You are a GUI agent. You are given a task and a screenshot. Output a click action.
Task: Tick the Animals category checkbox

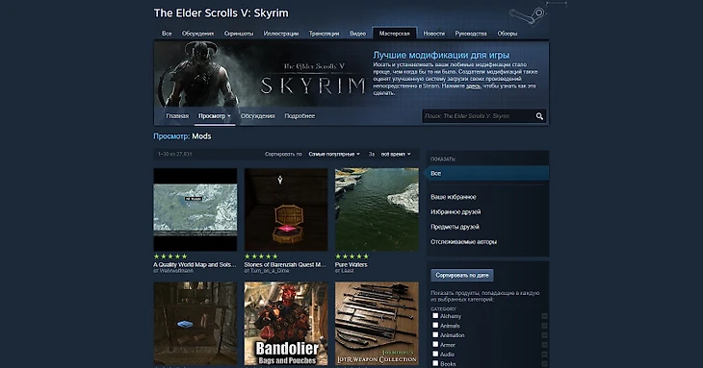tap(435, 325)
